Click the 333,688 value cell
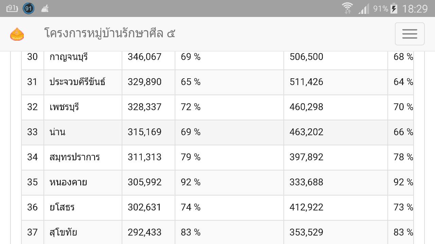Image resolution: width=435 pixels, height=244 pixels. [336, 183]
